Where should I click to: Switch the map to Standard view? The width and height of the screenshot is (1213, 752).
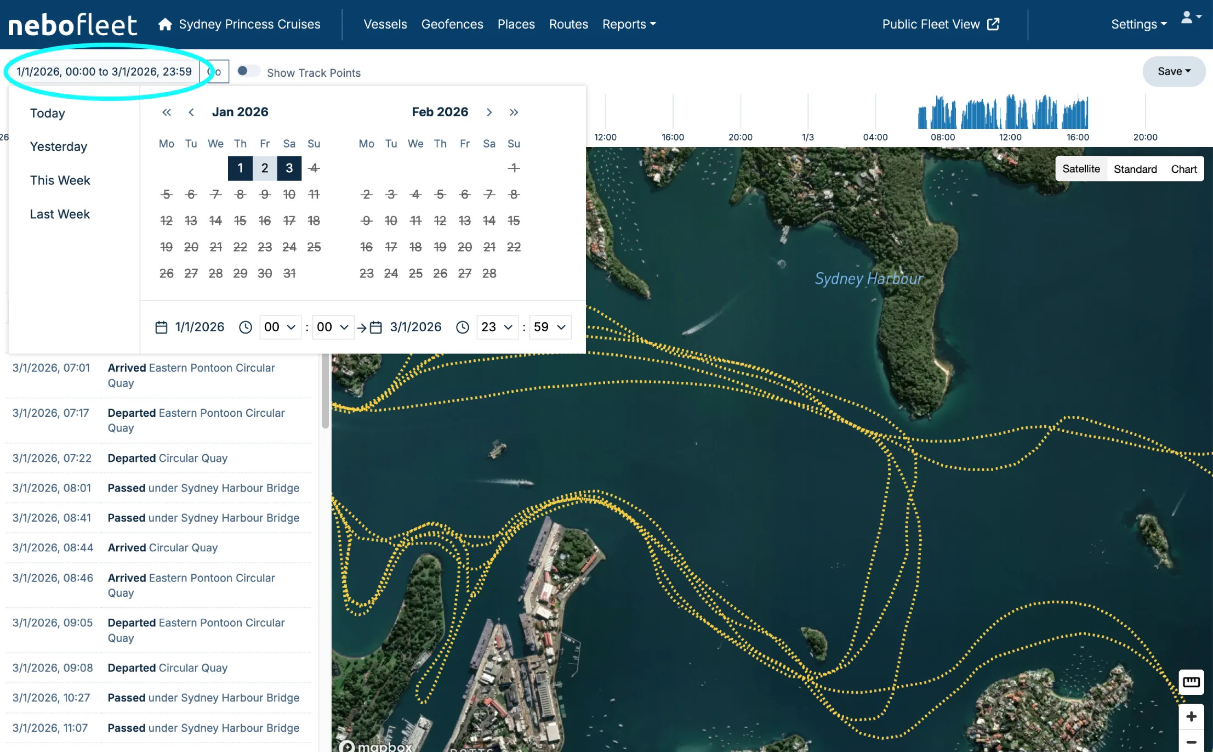[x=1135, y=169]
